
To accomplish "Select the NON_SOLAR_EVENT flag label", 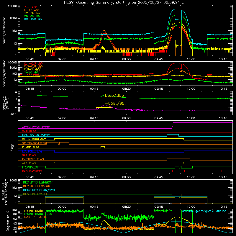I will pyautogui.click(x=36, y=135).
